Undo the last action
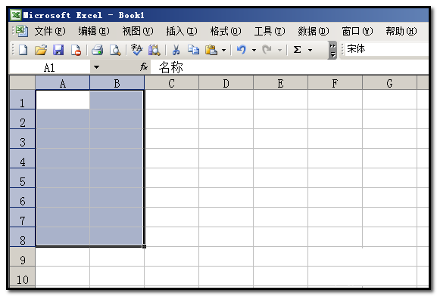This screenshot has height=296, width=437. (x=242, y=50)
